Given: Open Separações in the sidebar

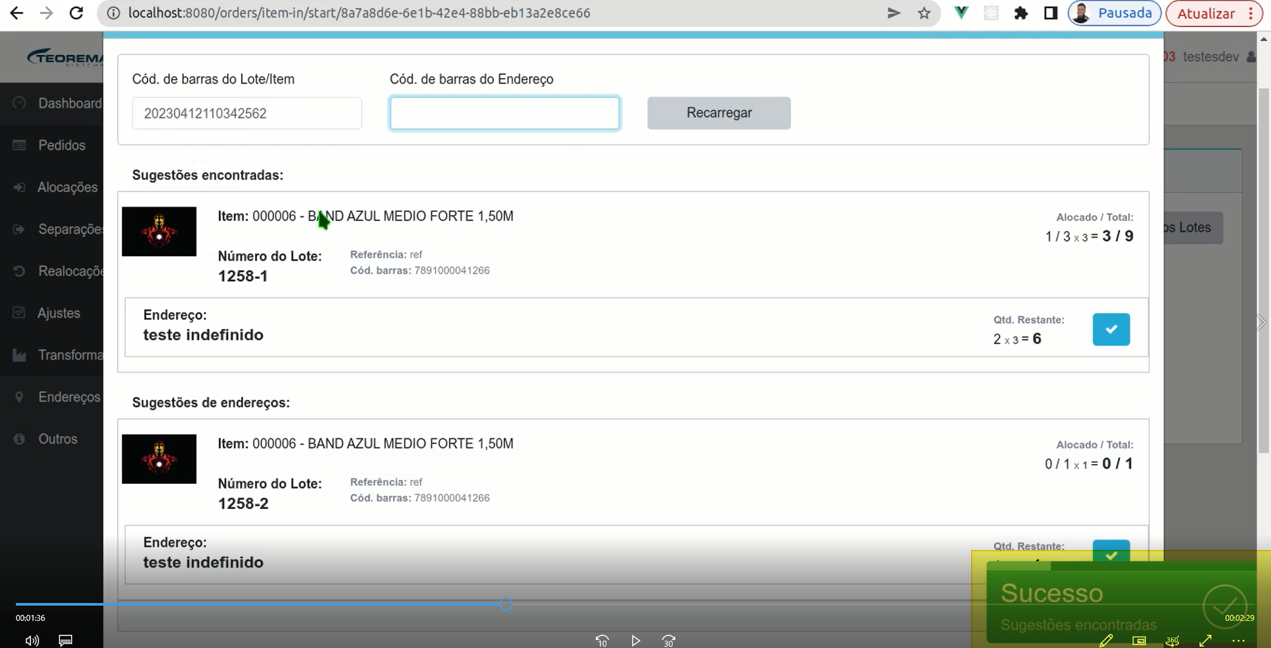Looking at the screenshot, I should tap(70, 229).
